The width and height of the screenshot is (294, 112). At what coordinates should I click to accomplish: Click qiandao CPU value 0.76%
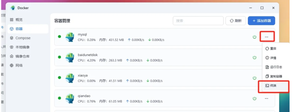(91, 101)
